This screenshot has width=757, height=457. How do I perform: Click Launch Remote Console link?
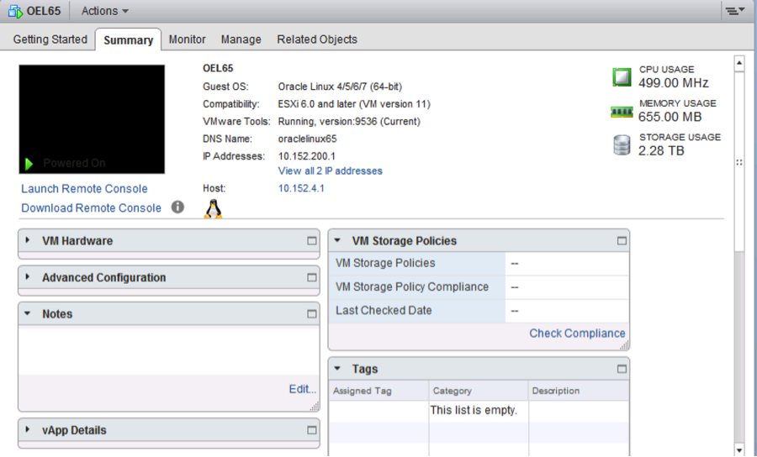click(84, 188)
